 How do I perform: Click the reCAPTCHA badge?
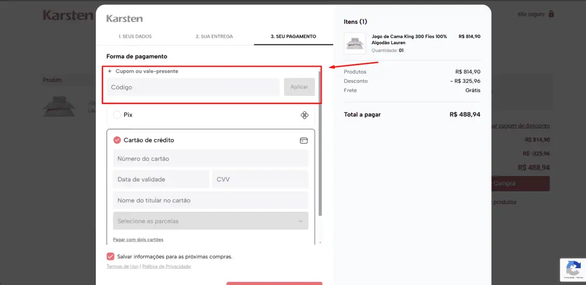click(x=573, y=270)
